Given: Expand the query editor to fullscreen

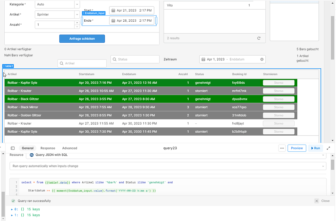Looking at the screenshot, I should coord(328,148).
